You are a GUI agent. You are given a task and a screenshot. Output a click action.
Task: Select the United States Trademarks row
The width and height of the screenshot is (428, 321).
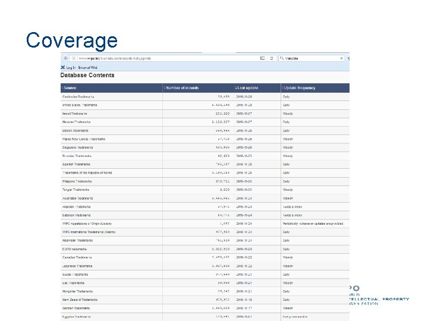tap(205, 105)
